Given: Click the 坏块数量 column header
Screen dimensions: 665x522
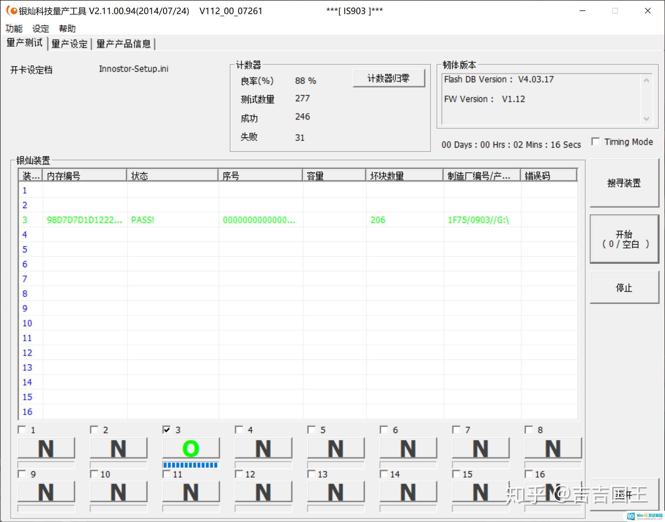Looking at the screenshot, I should [x=405, y=175].
